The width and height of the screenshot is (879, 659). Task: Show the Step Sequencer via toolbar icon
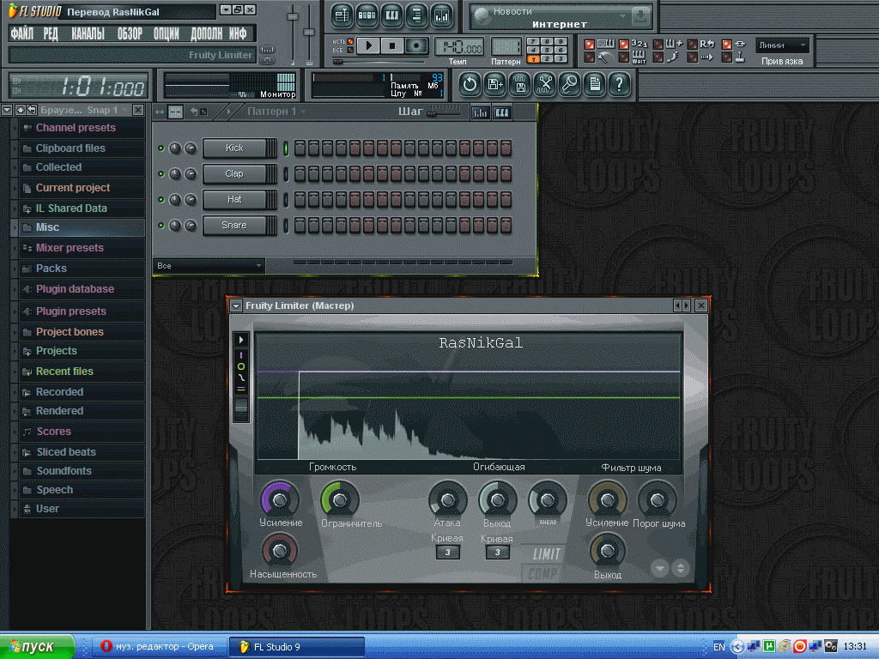[367, 15]
